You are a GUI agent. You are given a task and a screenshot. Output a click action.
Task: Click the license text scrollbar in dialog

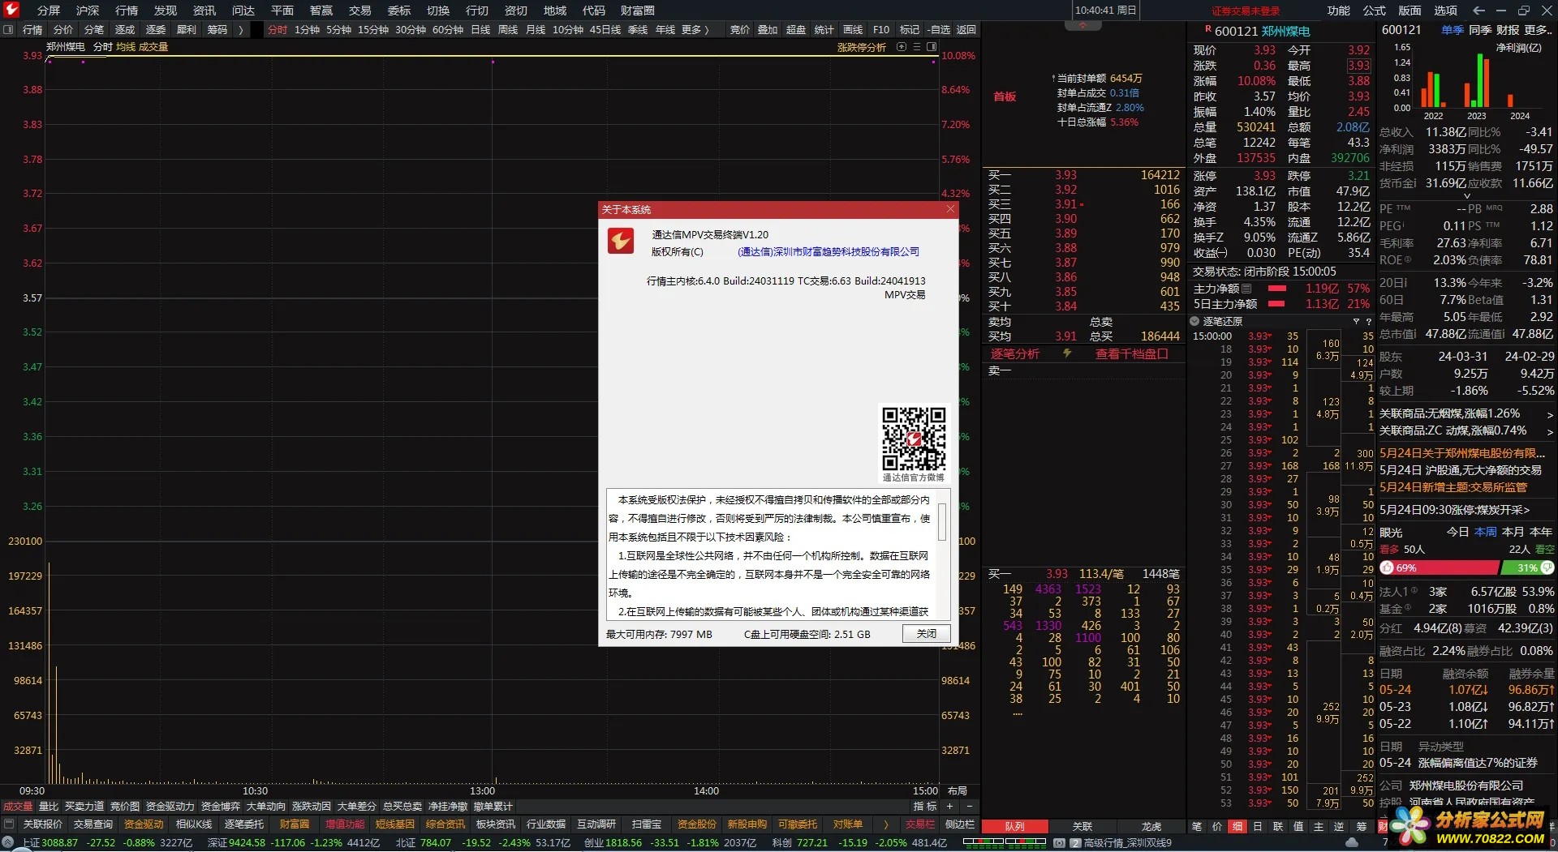(x=942, y=520)
